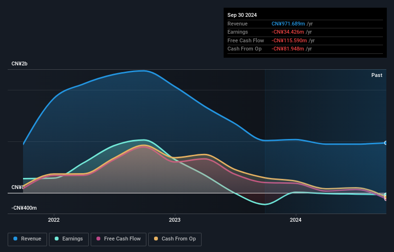
Task: Click the Earnings row label in tooltip
Action: coord(238,32)
